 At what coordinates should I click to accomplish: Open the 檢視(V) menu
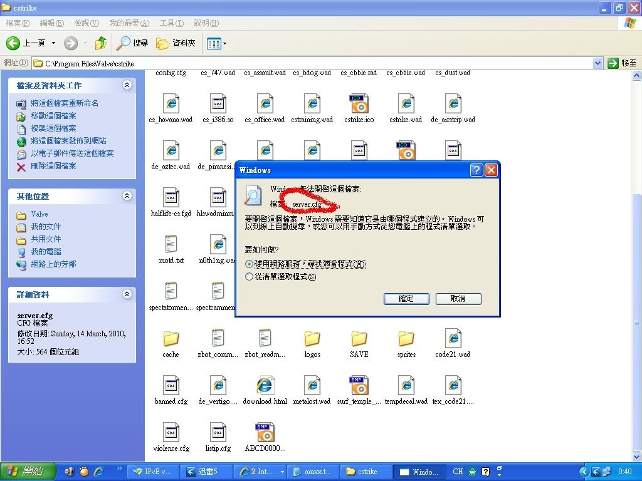(87, 23)
